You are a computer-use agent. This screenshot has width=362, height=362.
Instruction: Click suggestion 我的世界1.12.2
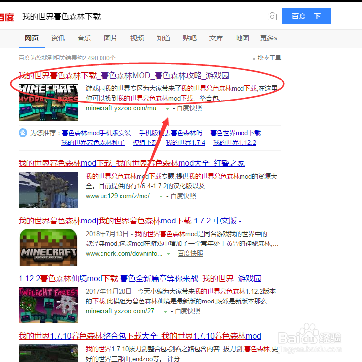click(x=235, y=142)
